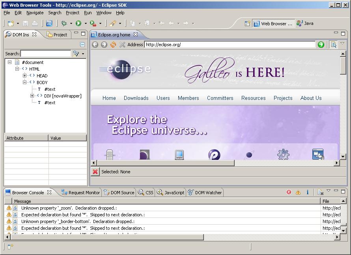Open the Project menu
The image size is (351, 255).
pyautogui.click(x=73, y=13)
